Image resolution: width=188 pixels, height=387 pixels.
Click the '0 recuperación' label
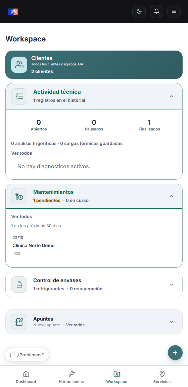(86, 289)
